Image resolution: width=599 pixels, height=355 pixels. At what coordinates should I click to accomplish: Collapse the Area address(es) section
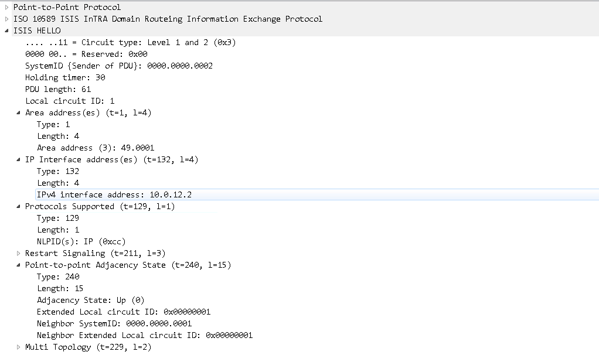(18, 112)
